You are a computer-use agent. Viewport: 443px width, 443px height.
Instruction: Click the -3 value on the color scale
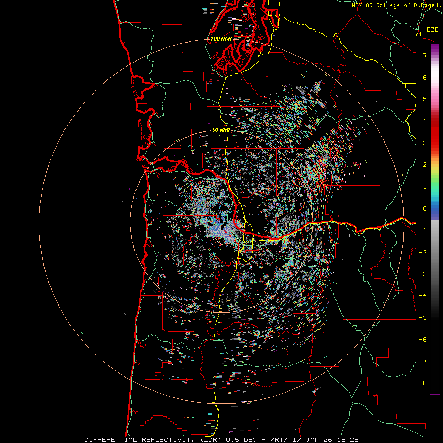click(423, 274)
